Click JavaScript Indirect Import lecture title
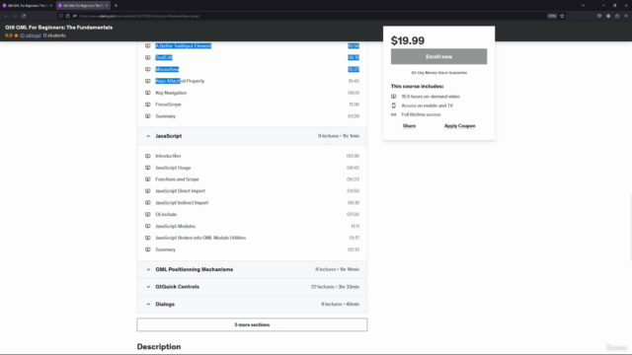 [x=182, y=203]
